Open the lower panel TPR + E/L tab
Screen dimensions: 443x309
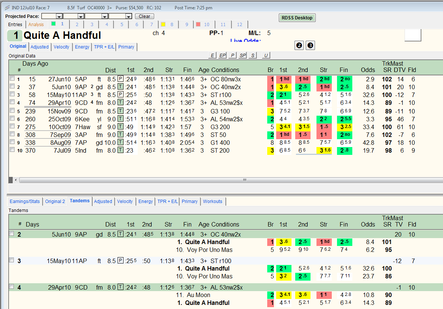[168, 202]
